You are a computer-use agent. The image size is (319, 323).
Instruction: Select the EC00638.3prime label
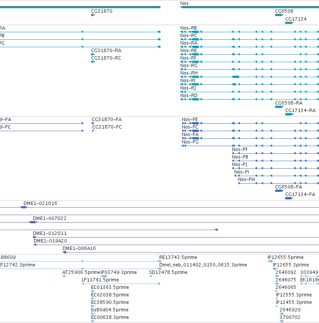[x=110, y=317]
